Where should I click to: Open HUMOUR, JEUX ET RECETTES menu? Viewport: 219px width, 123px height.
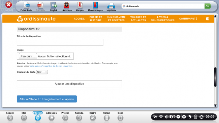click(x=116, y=19)
